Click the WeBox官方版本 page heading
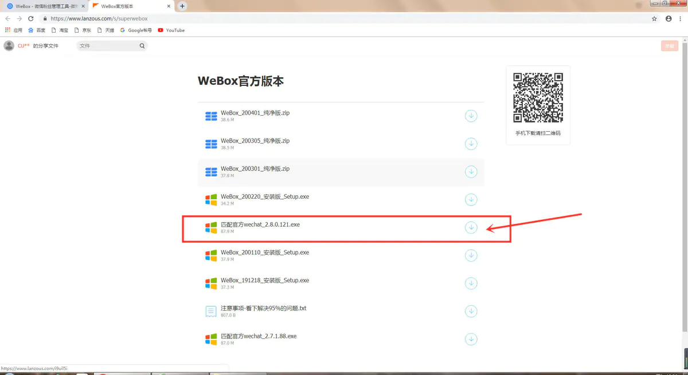The height and width of the screenshot is (375, 688). coord(241,81)
